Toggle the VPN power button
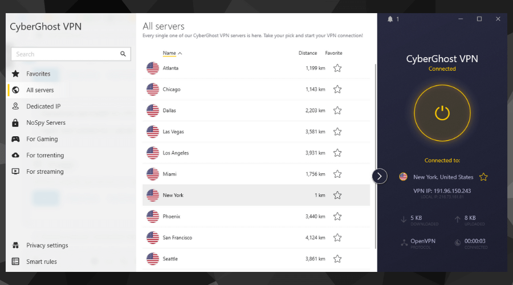The image size is (513, 285). click(442, 113)
